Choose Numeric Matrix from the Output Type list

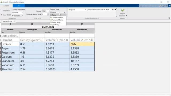click(x=58, y=20)
